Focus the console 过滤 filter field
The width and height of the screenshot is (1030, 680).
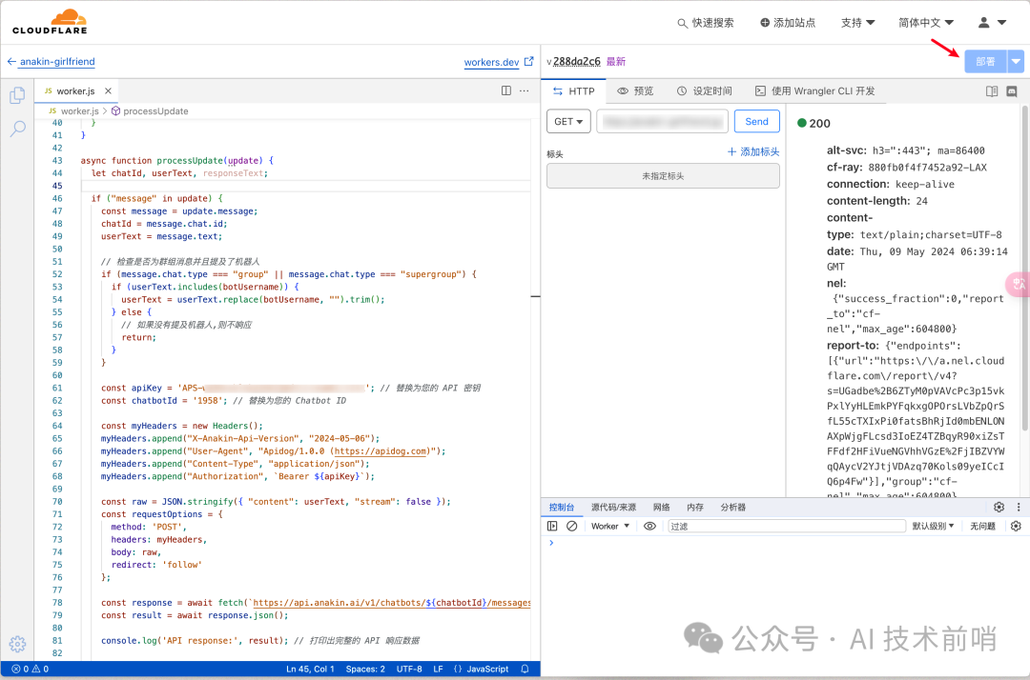(x=787, y=526)
